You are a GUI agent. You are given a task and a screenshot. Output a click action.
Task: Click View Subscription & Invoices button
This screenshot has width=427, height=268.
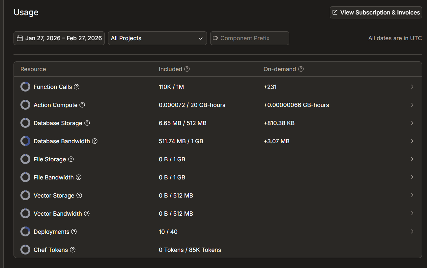[376, 13]
